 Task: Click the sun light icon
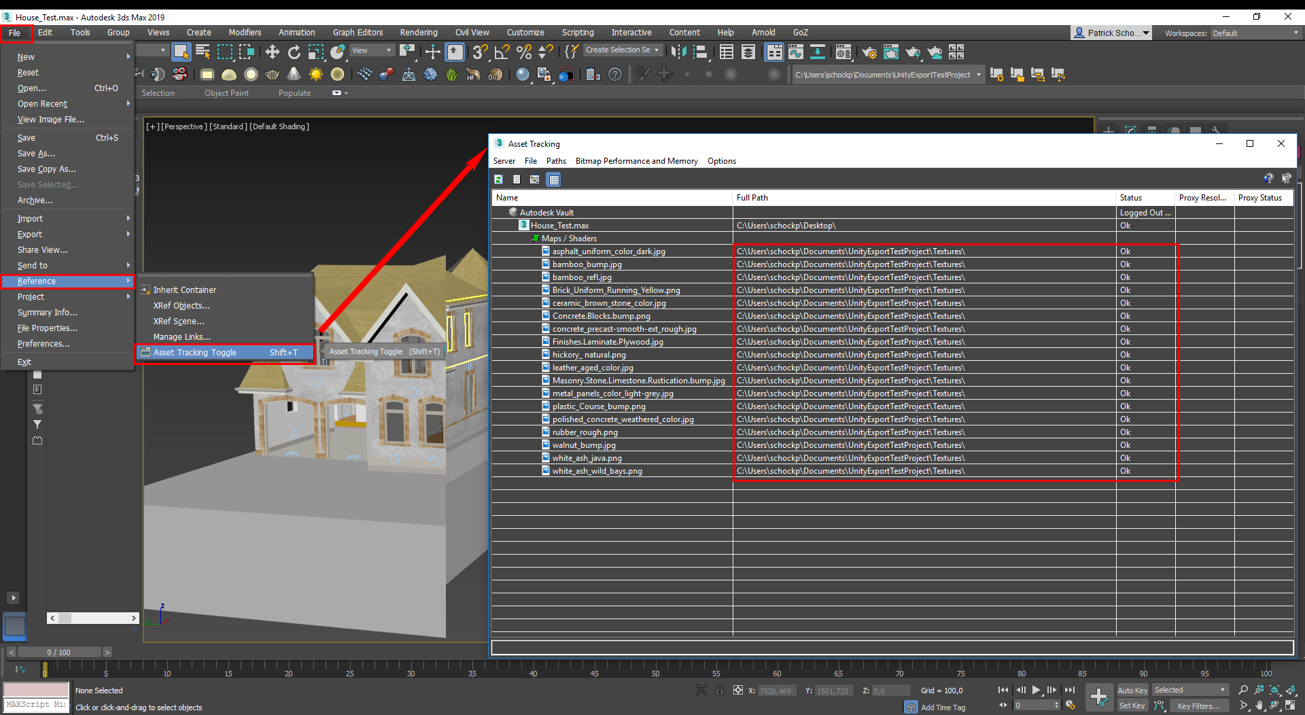[x=315, y=74]
